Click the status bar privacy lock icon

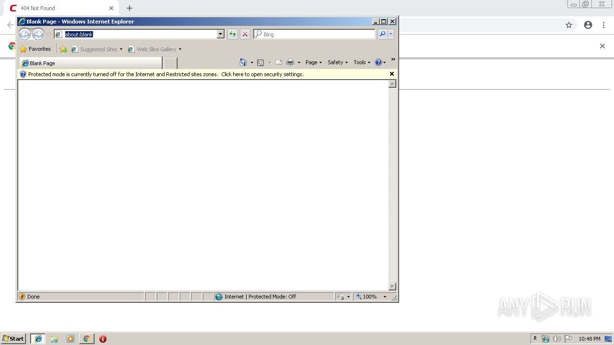[x=341, y=297]
